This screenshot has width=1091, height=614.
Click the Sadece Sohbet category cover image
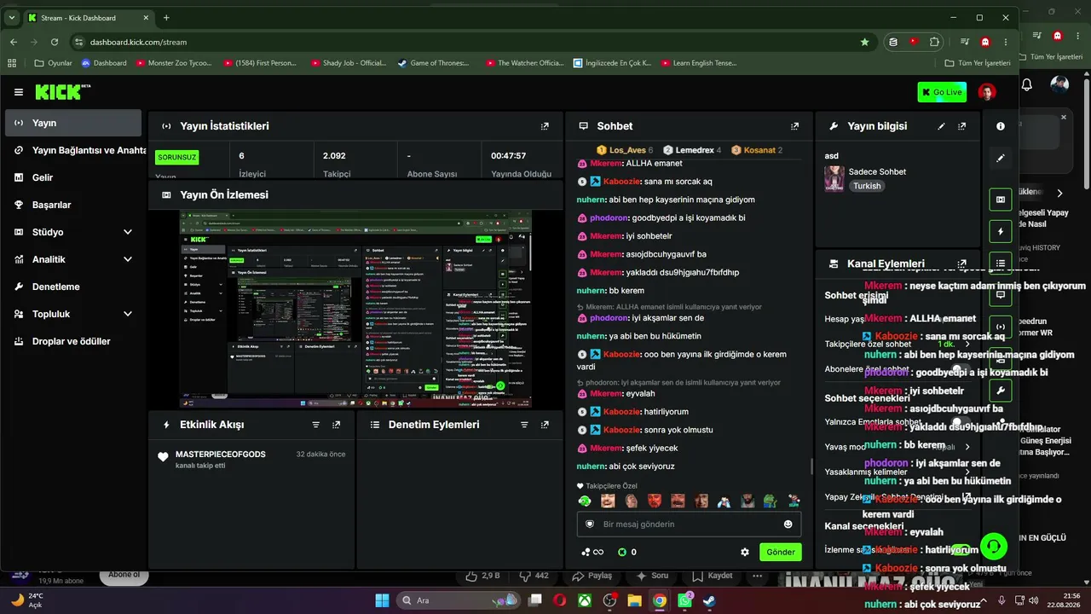click(834, 178)
